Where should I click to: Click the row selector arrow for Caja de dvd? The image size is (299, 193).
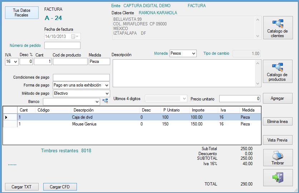coord(6,117)
